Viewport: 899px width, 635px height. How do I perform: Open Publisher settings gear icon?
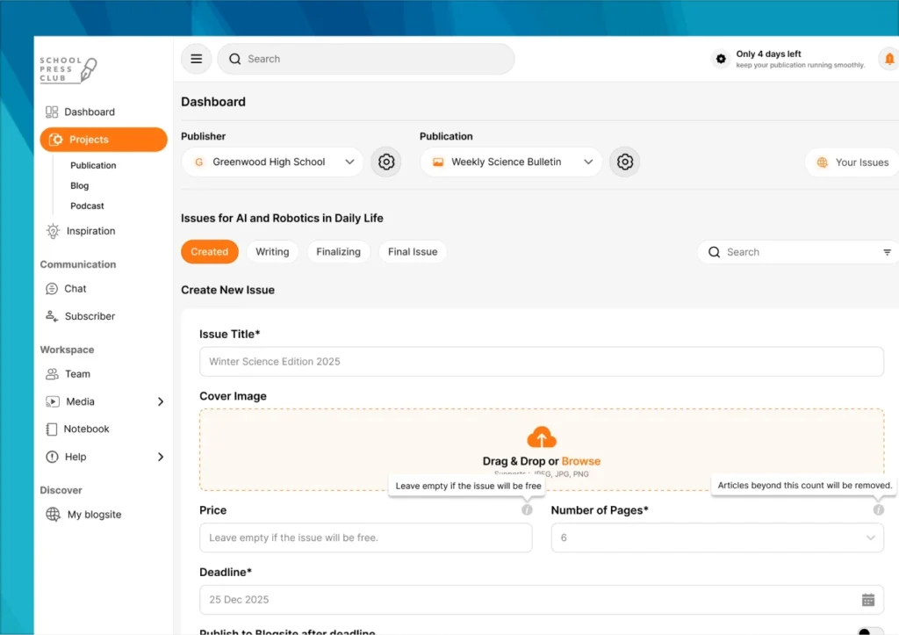[x=385, y=162]
